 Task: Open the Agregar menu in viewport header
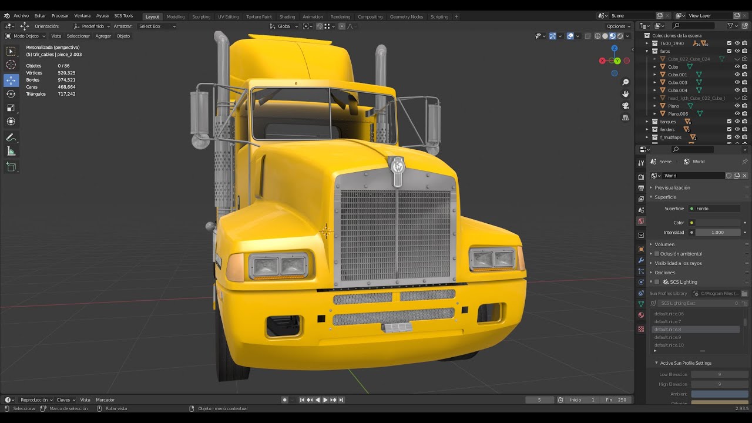[103, 36]
